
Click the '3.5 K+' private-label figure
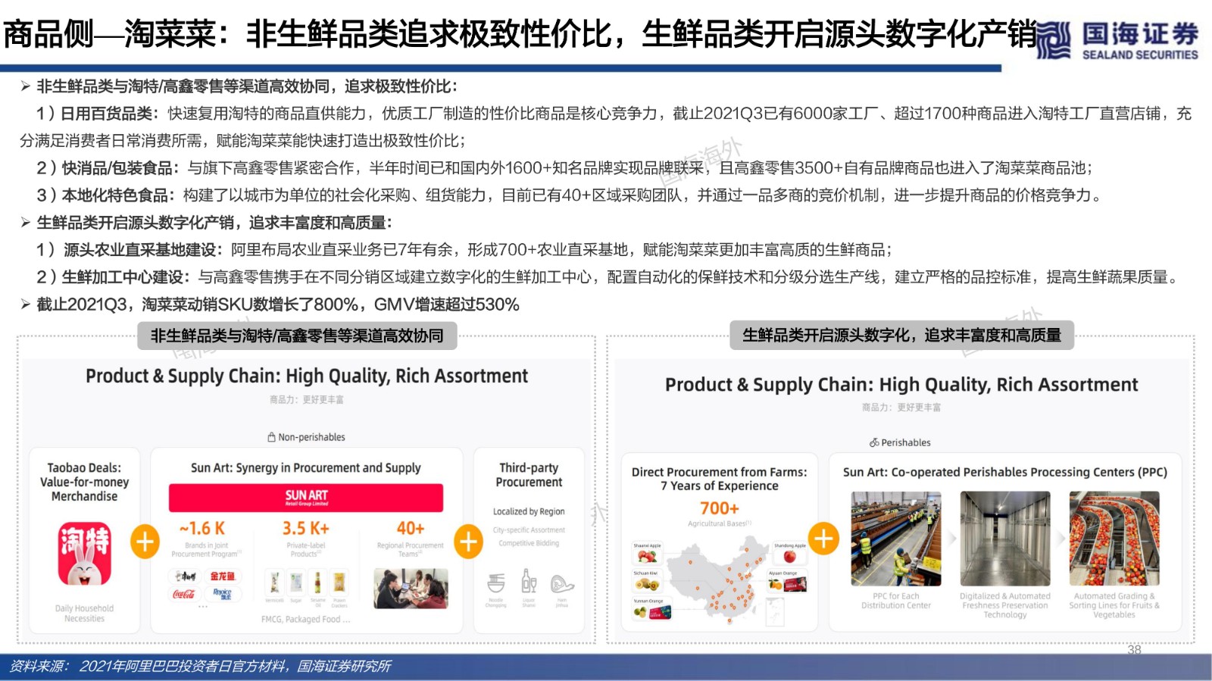tap(306, 528)
